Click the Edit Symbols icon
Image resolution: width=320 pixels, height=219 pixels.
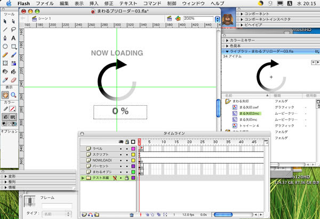tap(178, 19)
